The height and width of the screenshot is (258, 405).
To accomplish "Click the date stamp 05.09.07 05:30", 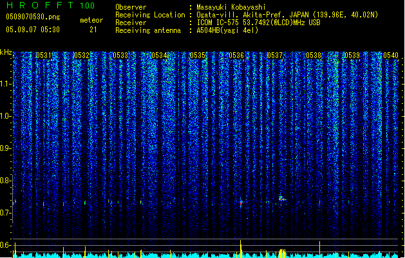I will (x=33, y=30).
